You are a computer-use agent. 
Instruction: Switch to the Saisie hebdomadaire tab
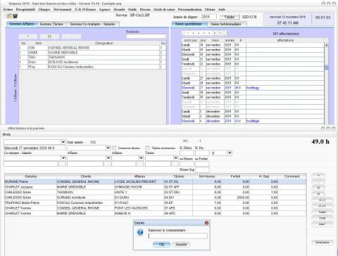[226, 24]
